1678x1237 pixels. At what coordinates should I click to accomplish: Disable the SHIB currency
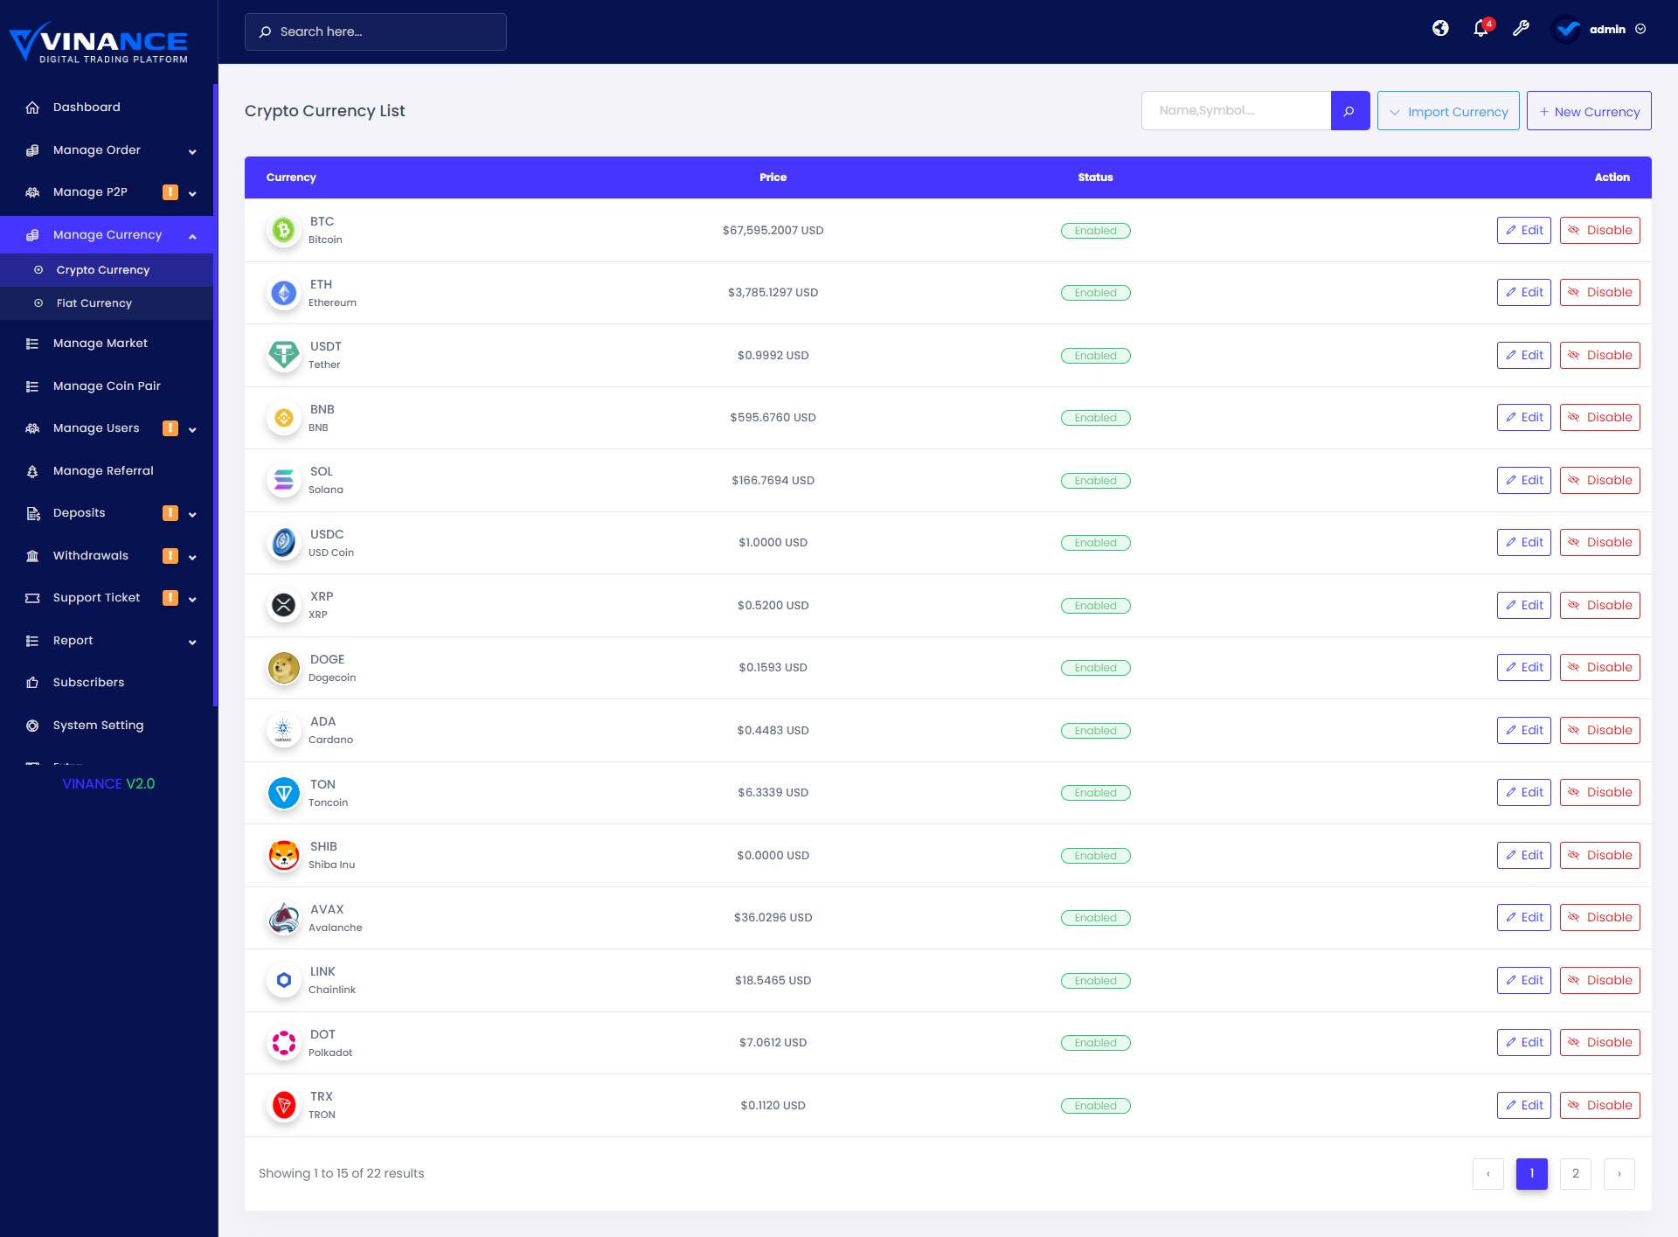pos(1599,855)
